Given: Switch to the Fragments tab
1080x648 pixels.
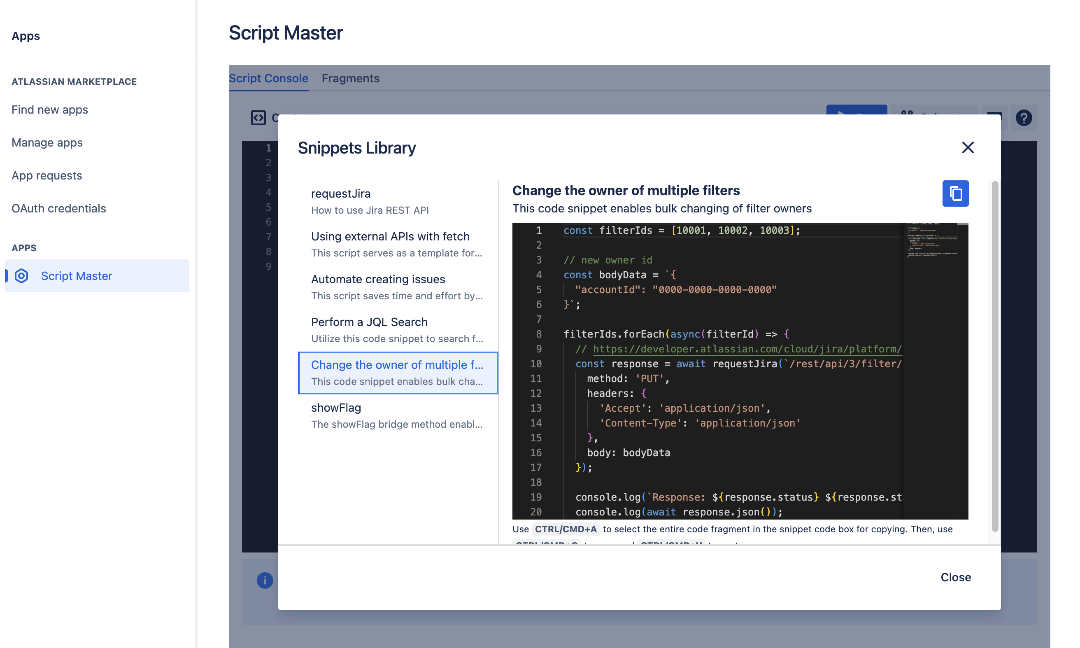Looking at the screenshot, I should [350, 78].
